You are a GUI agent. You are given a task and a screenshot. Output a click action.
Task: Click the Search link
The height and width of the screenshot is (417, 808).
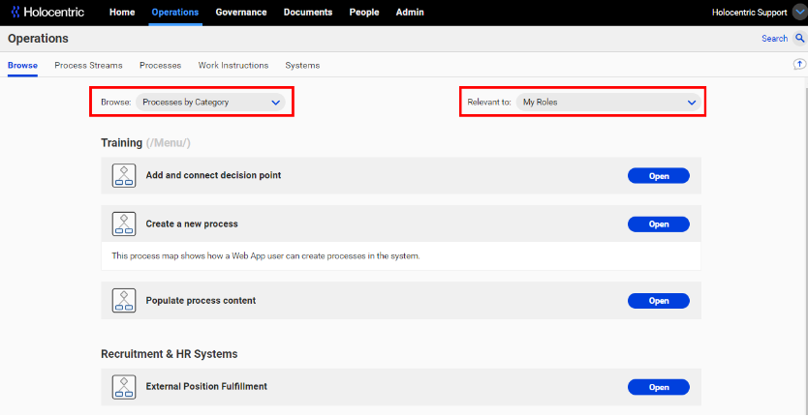[x=774, y=38]
